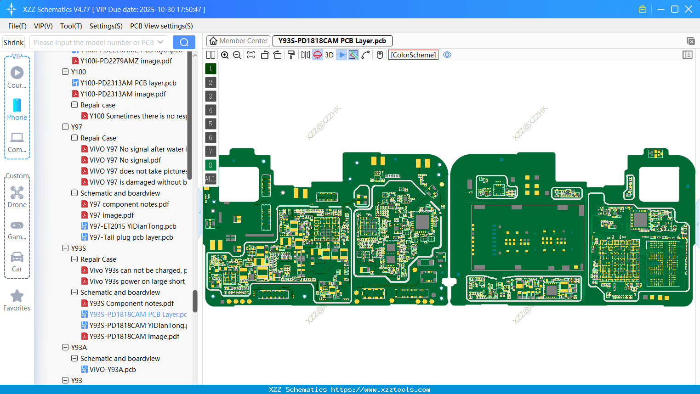Open the Tool menu
This screenshot has width=700, height=394.
click(71, 26)
